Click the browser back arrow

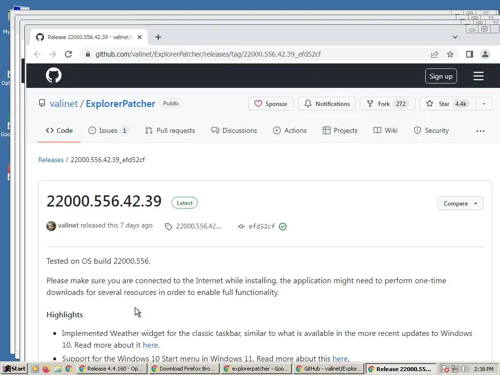pos(37,54)
